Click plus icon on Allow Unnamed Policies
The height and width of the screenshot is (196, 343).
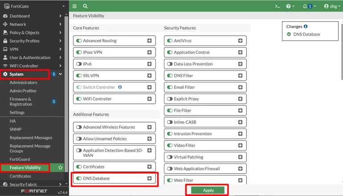(x=149, y=139)
